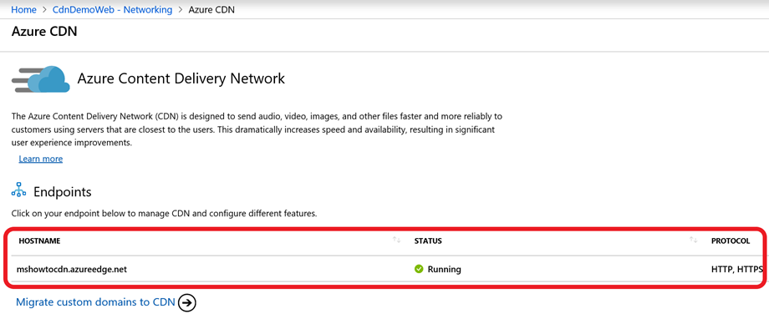Open the CdnDemoWeb - Networking breadcrumb
This screenshot has height=319, width=769.
tap(112, 10)
